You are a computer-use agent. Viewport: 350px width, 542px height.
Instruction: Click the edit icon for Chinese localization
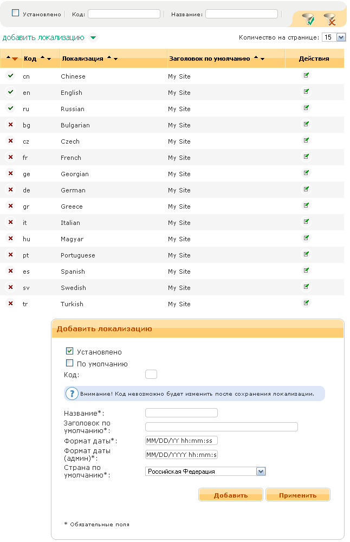[x=307, y=75]
